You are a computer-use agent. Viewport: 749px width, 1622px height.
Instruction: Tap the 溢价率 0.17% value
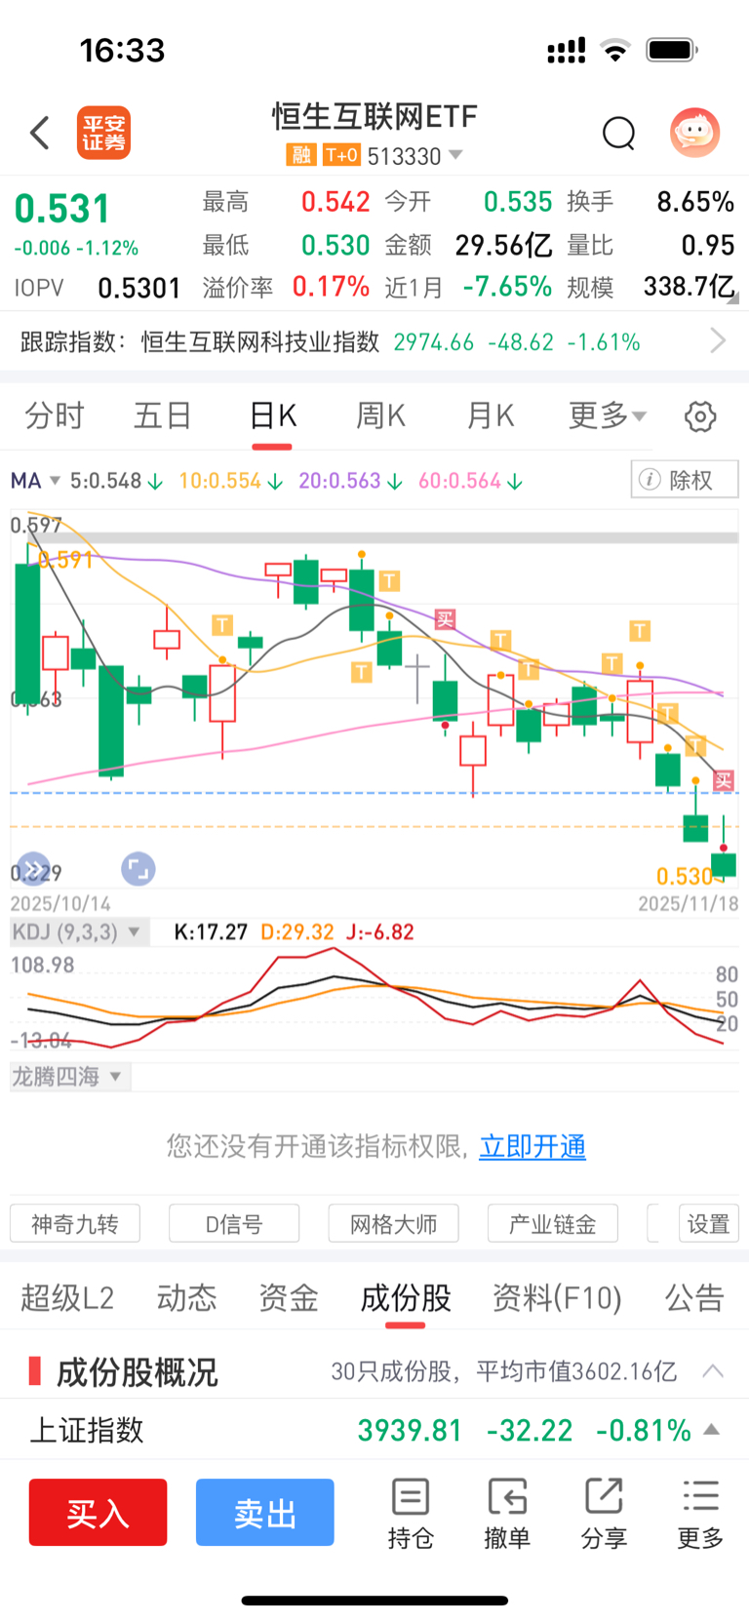[331, 287]
